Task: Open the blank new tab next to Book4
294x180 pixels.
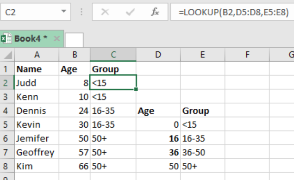Action: click(x=74, y=40)
